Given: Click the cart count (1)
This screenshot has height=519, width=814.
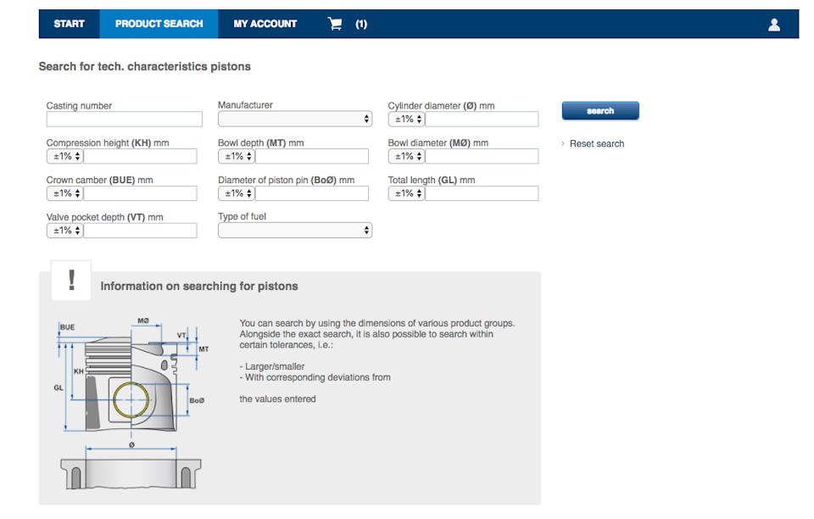Looking at the screenshot, I should [x=361, y=24].
